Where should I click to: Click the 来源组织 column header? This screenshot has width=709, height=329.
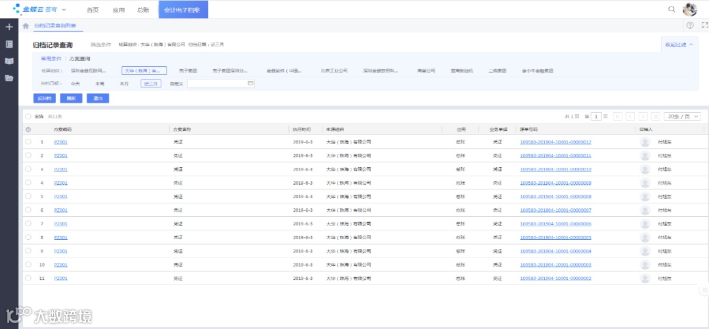335,130
